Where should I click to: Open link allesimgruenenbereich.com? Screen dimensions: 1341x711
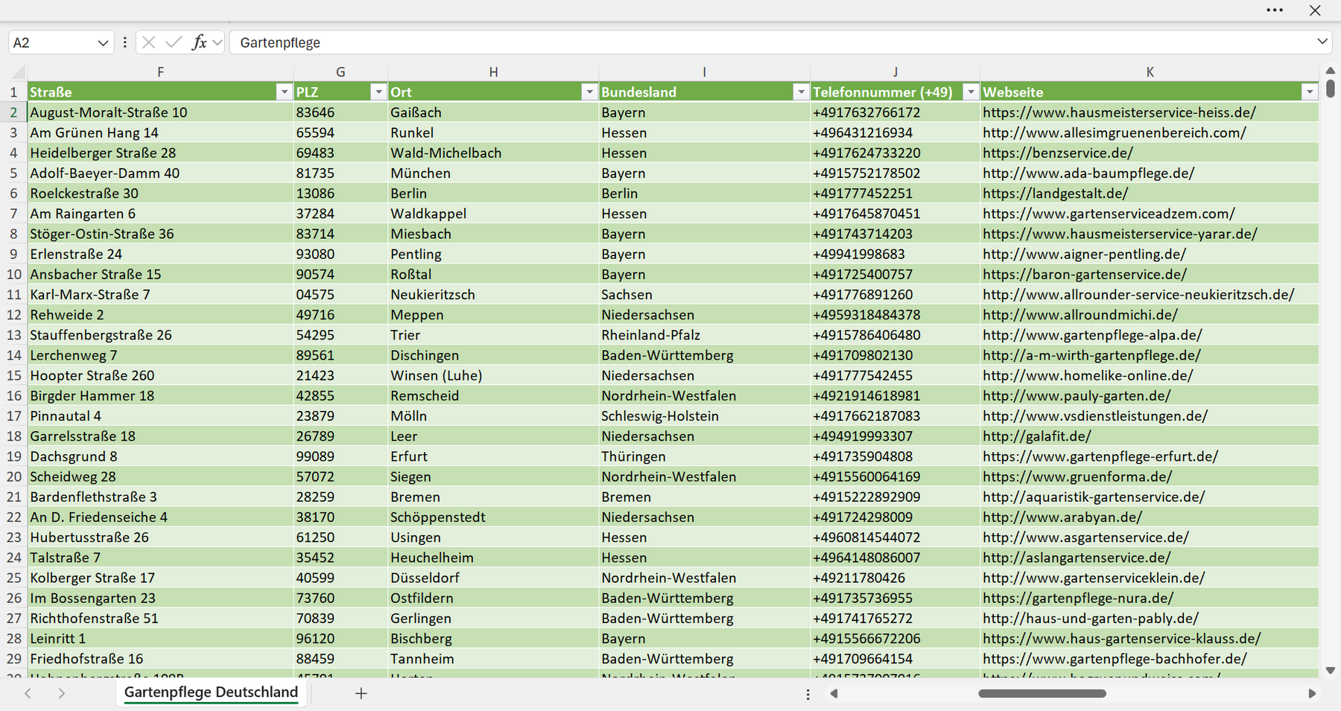click(x=1114, y=133)
